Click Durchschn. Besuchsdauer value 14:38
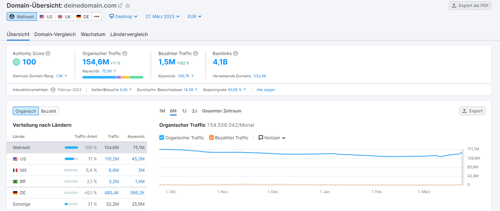The width and height of the screenshot is (500, 211). [x=188, y=90]
